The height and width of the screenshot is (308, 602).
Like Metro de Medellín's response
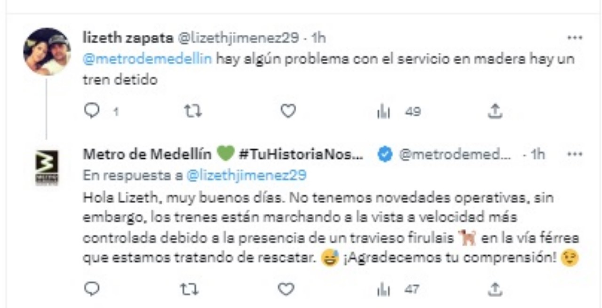pos(286,289)
